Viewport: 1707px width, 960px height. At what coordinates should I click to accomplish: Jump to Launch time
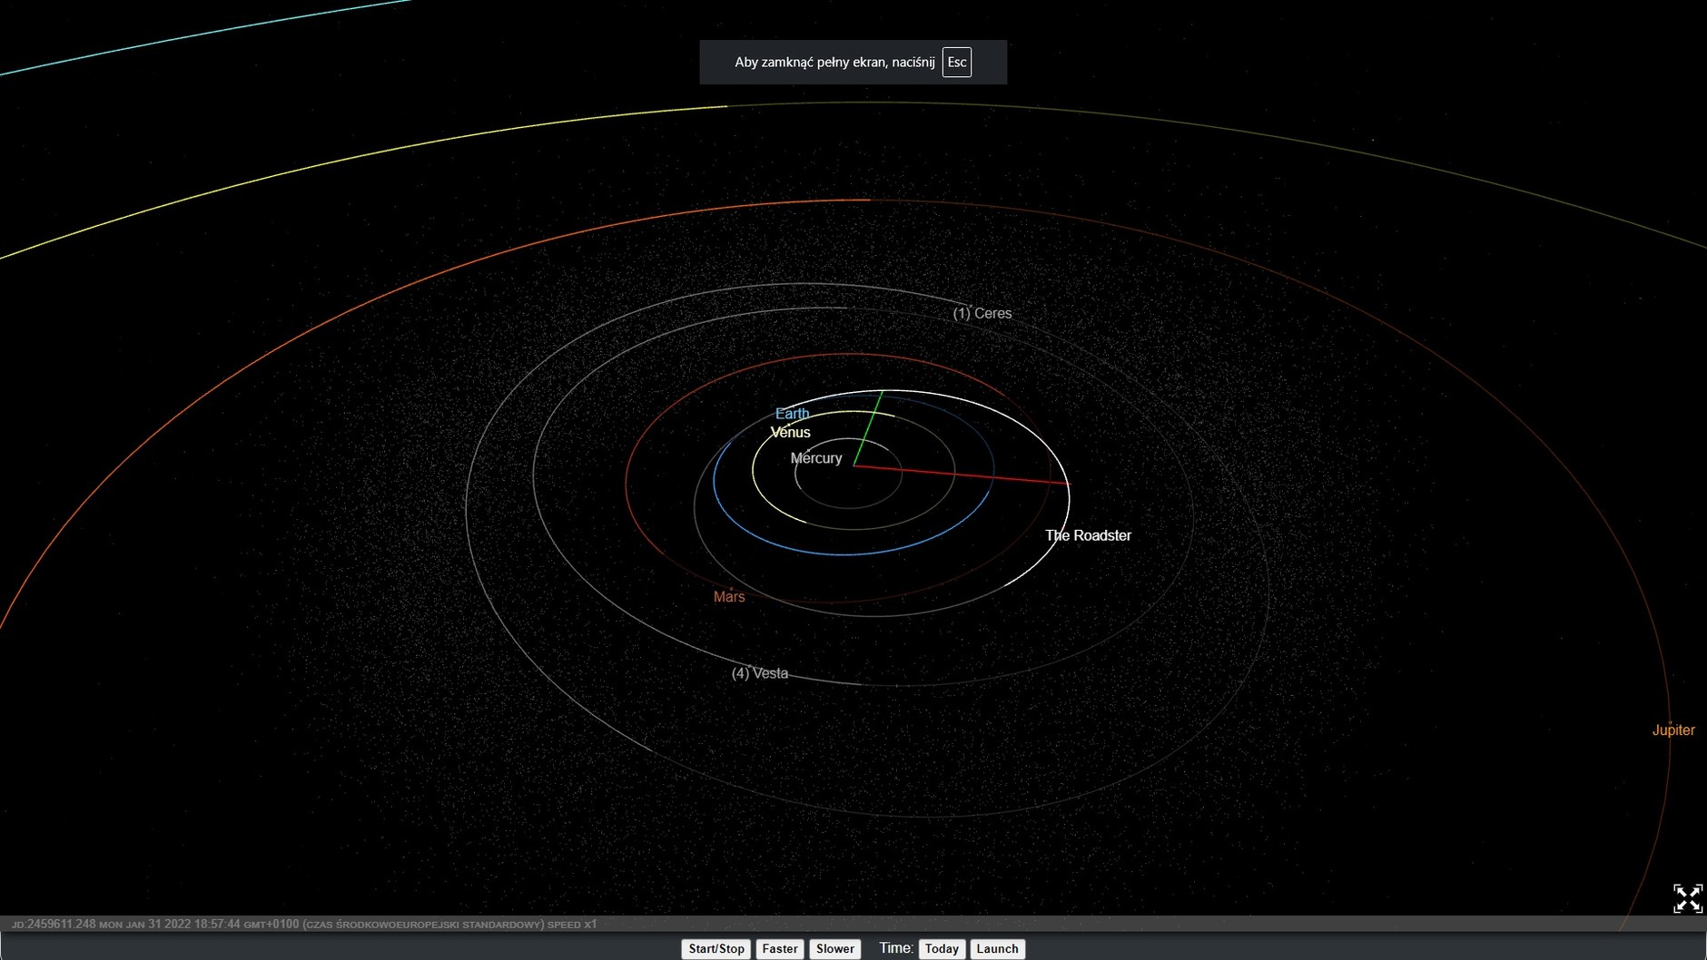[x=997, y=948]
